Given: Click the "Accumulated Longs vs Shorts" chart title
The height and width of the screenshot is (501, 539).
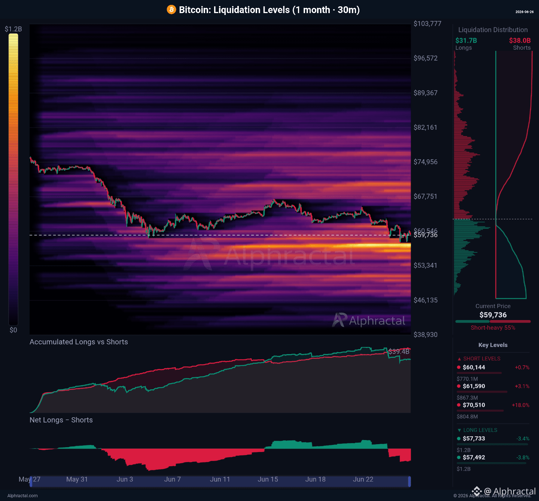Looking at the screenshot, I should (79, 342).
